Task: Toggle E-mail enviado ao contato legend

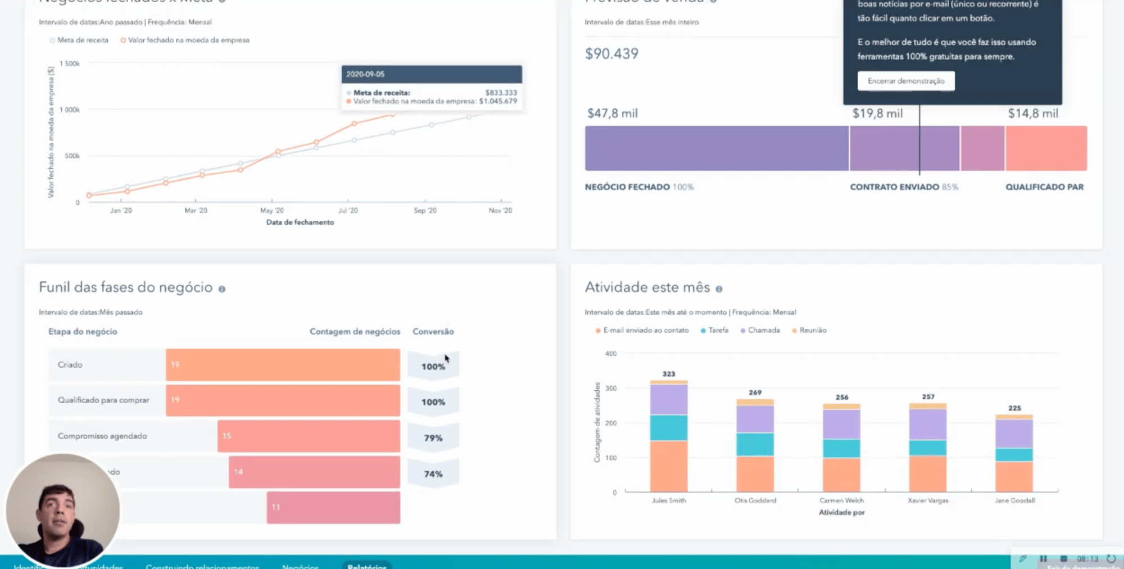Action: coord(642,330)
